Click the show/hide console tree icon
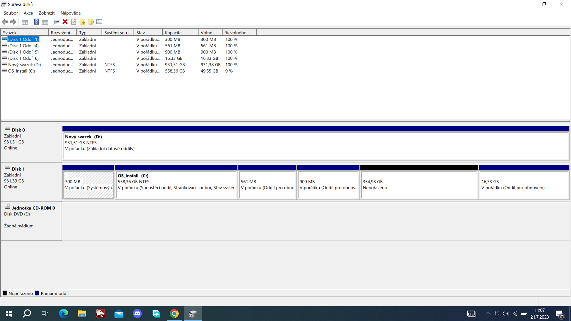The height and width of the screenshot is (321, 571). 25,22
